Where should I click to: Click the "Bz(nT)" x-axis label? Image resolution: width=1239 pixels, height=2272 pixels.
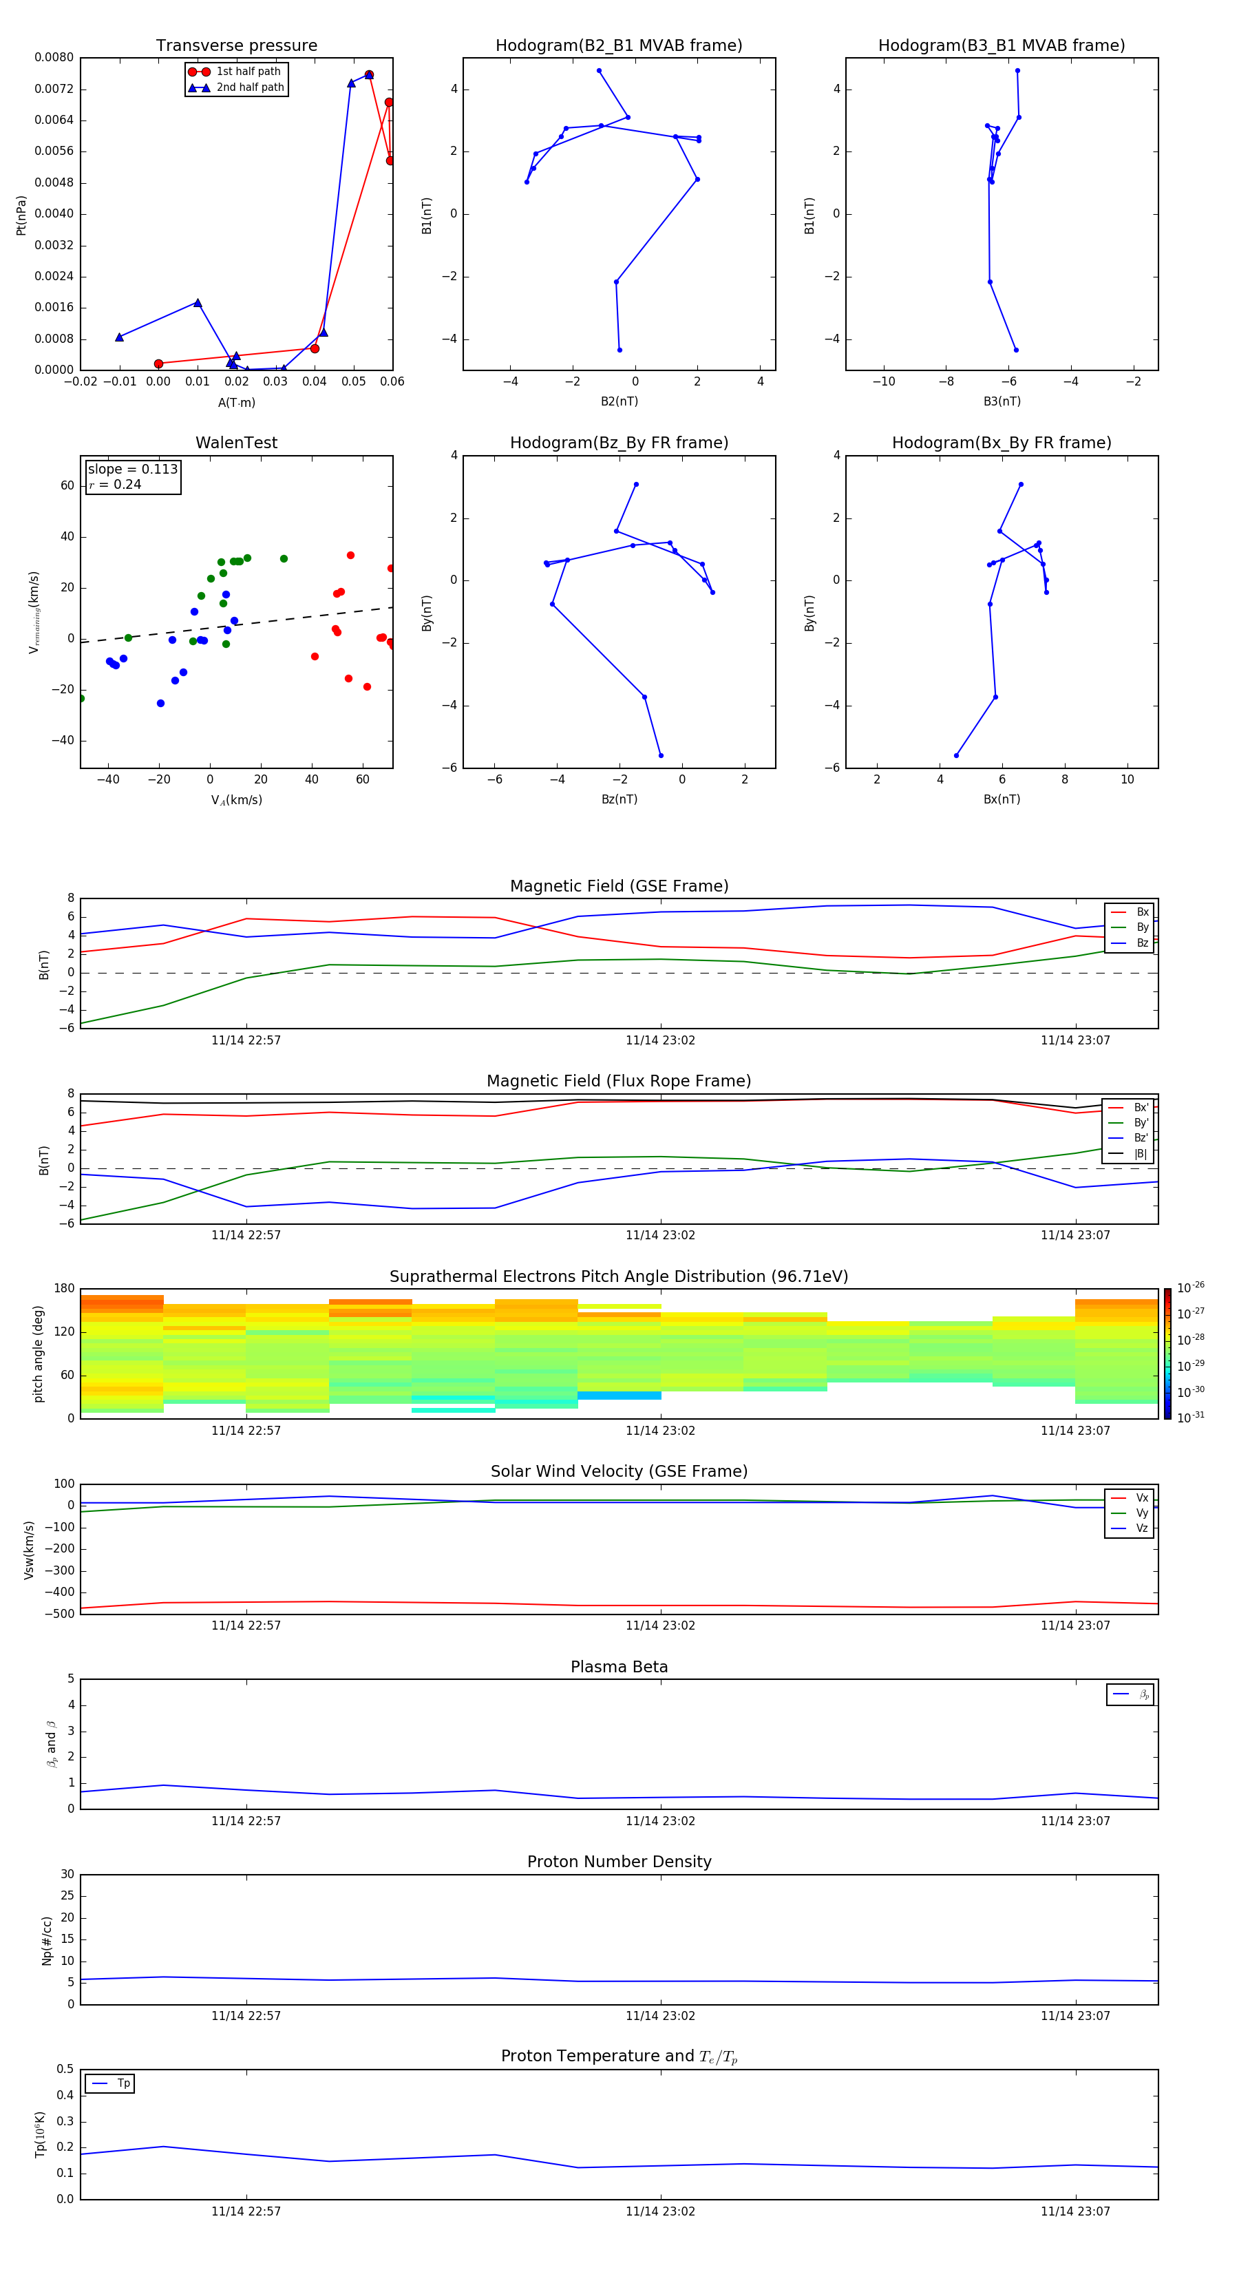pyautogui.click(x=619, y=799)
